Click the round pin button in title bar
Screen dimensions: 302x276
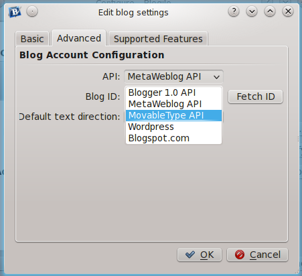pyautogui.click(x=32, y=11)
